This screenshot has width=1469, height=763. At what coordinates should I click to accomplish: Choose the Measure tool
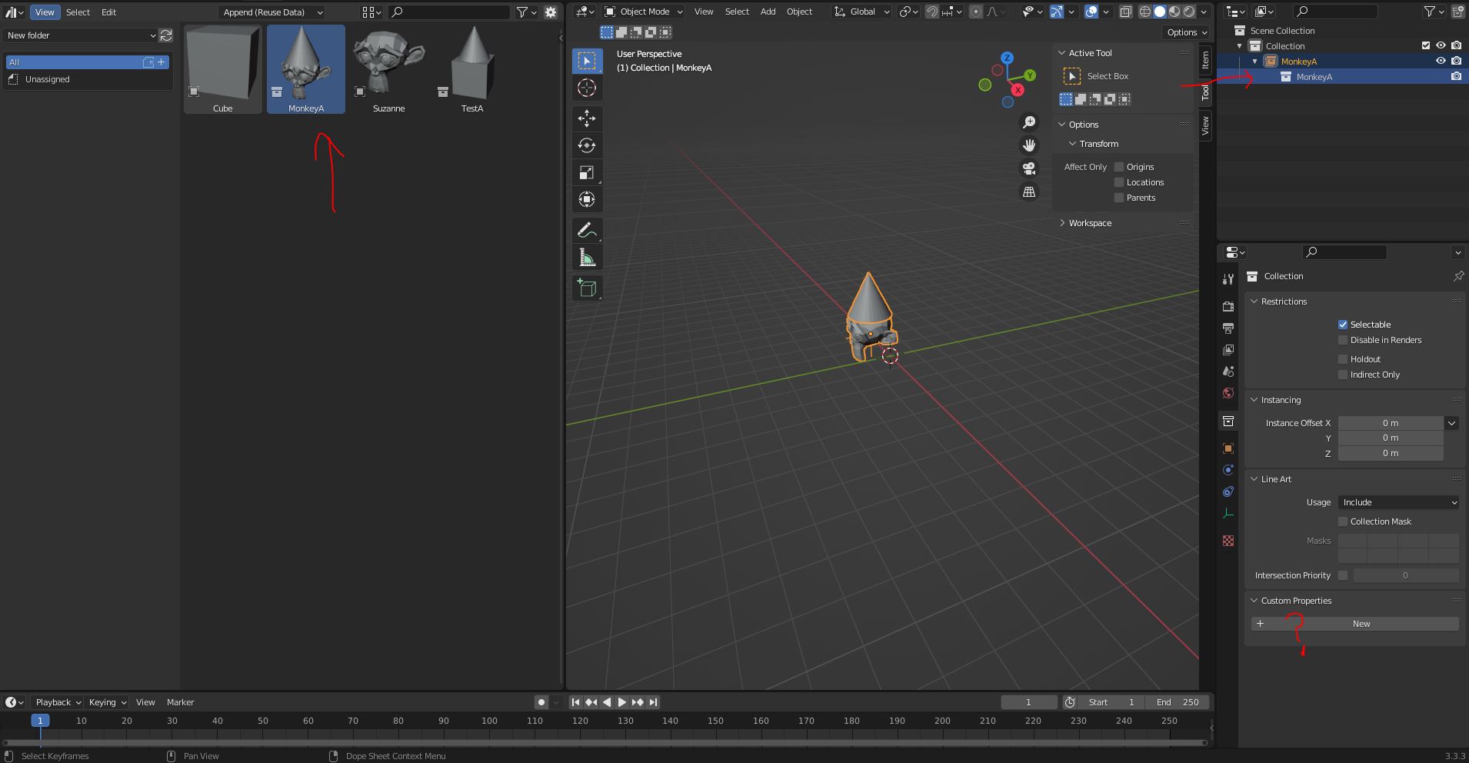click(x=587, y=258)
